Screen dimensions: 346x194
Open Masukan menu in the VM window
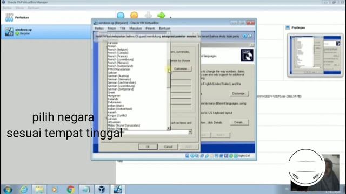[x=136, y=29]
